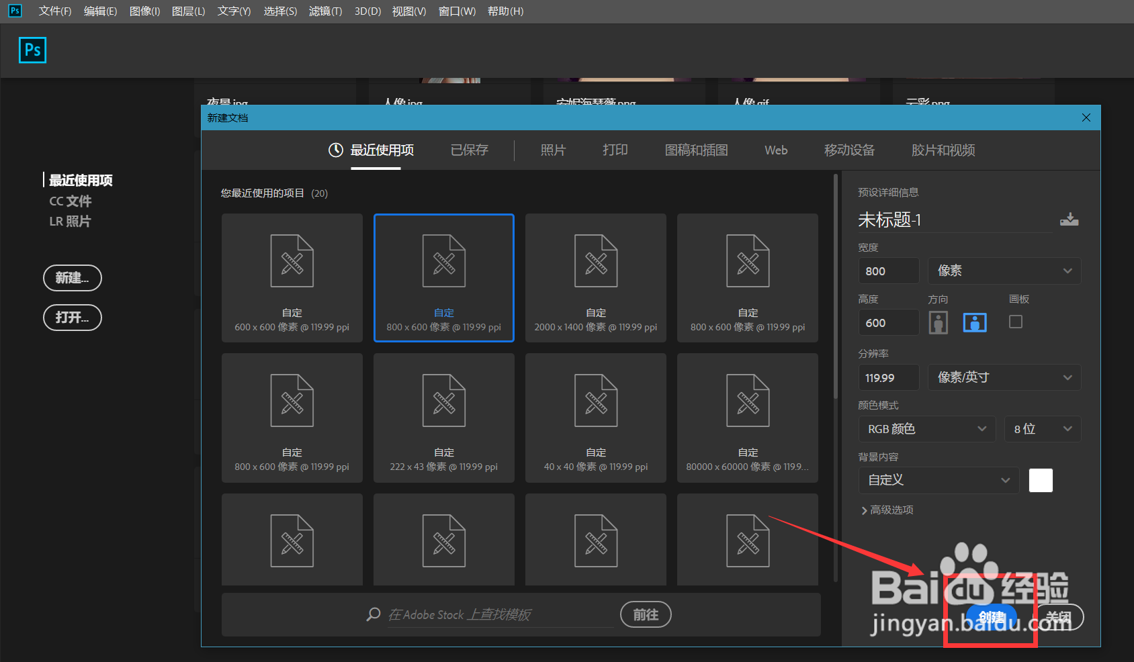Open the 图层(L) menu

tap(188, 11)
